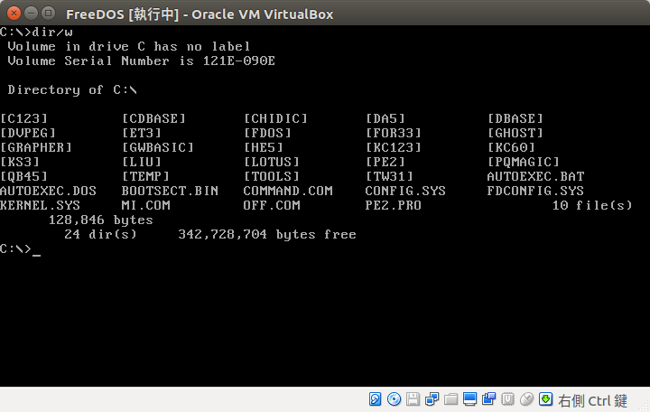Screen dimensions: 650x412
Task: Click the [FDOS] directory entry
Action: pos(267,133)
